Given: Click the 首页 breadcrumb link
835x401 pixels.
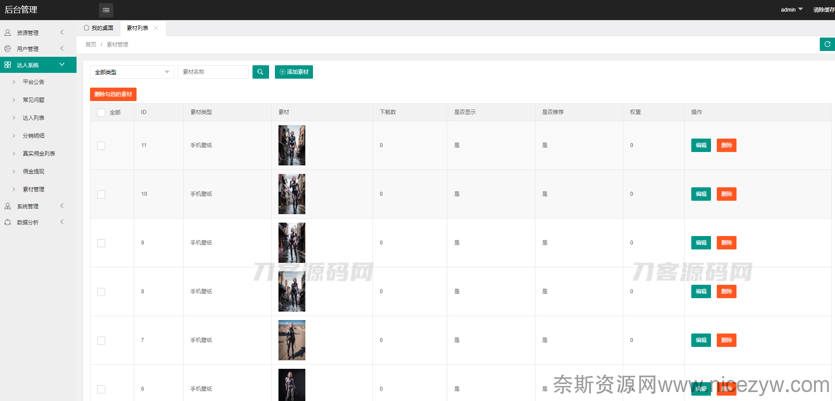Looking at the screenshot, I should (x=91, y=45).
